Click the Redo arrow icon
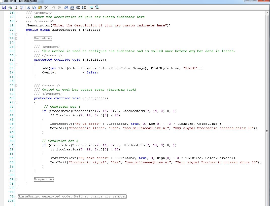This screenshot has height=206, width=270. (59, 8)
